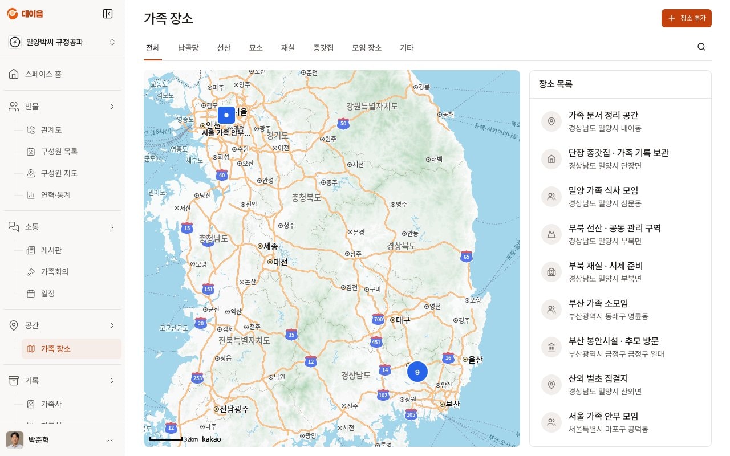
Task: Click the 가족사 record icon
Action: click(x=31, y=404)
